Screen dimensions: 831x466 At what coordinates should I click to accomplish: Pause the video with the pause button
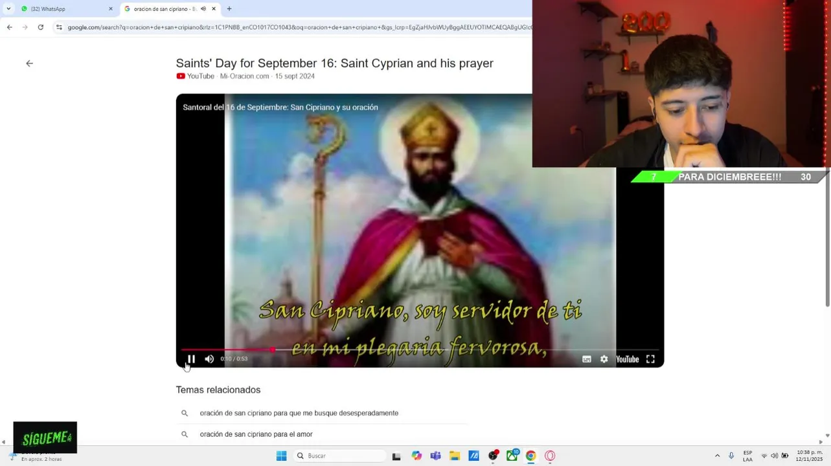tap(191, 359)
